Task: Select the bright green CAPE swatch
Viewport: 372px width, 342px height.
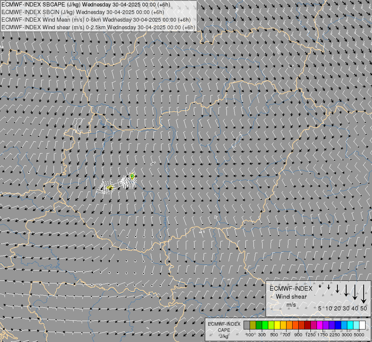Action: click(265, 325)
